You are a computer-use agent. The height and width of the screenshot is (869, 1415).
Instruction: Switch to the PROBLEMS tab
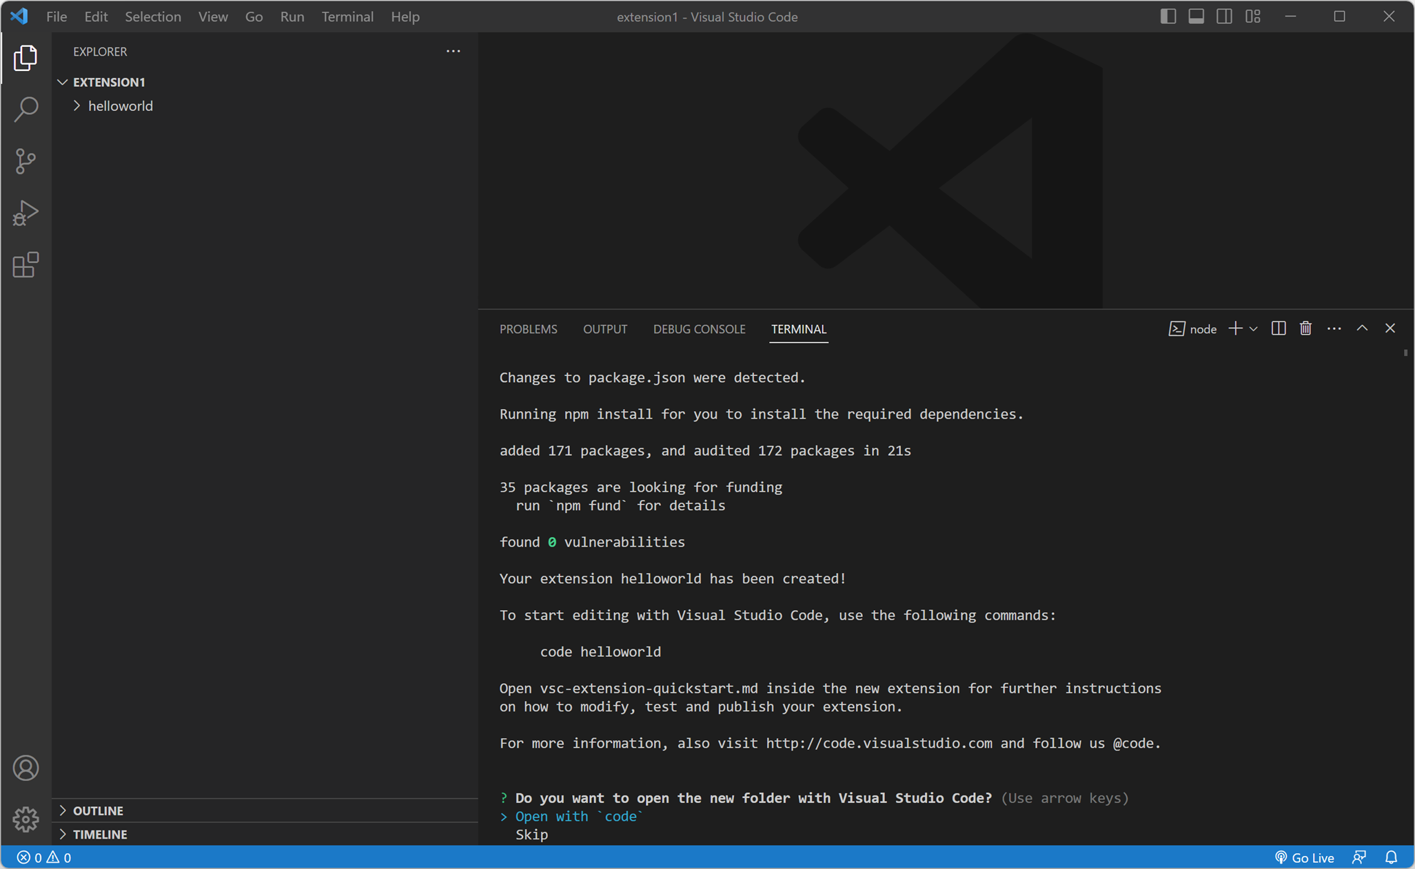528,329
